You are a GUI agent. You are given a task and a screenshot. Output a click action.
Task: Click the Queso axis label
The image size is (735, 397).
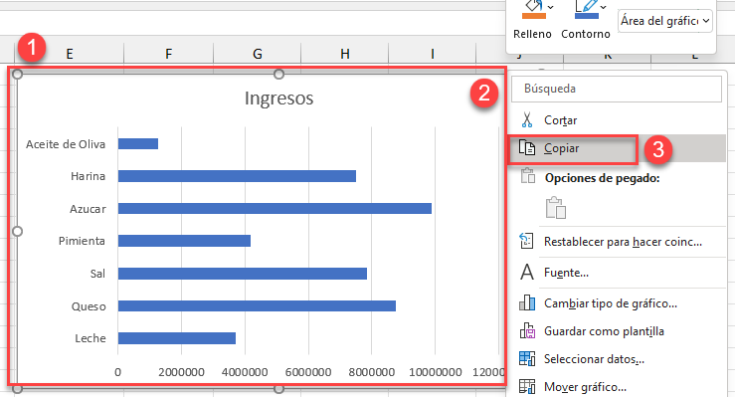click(89, 306)
